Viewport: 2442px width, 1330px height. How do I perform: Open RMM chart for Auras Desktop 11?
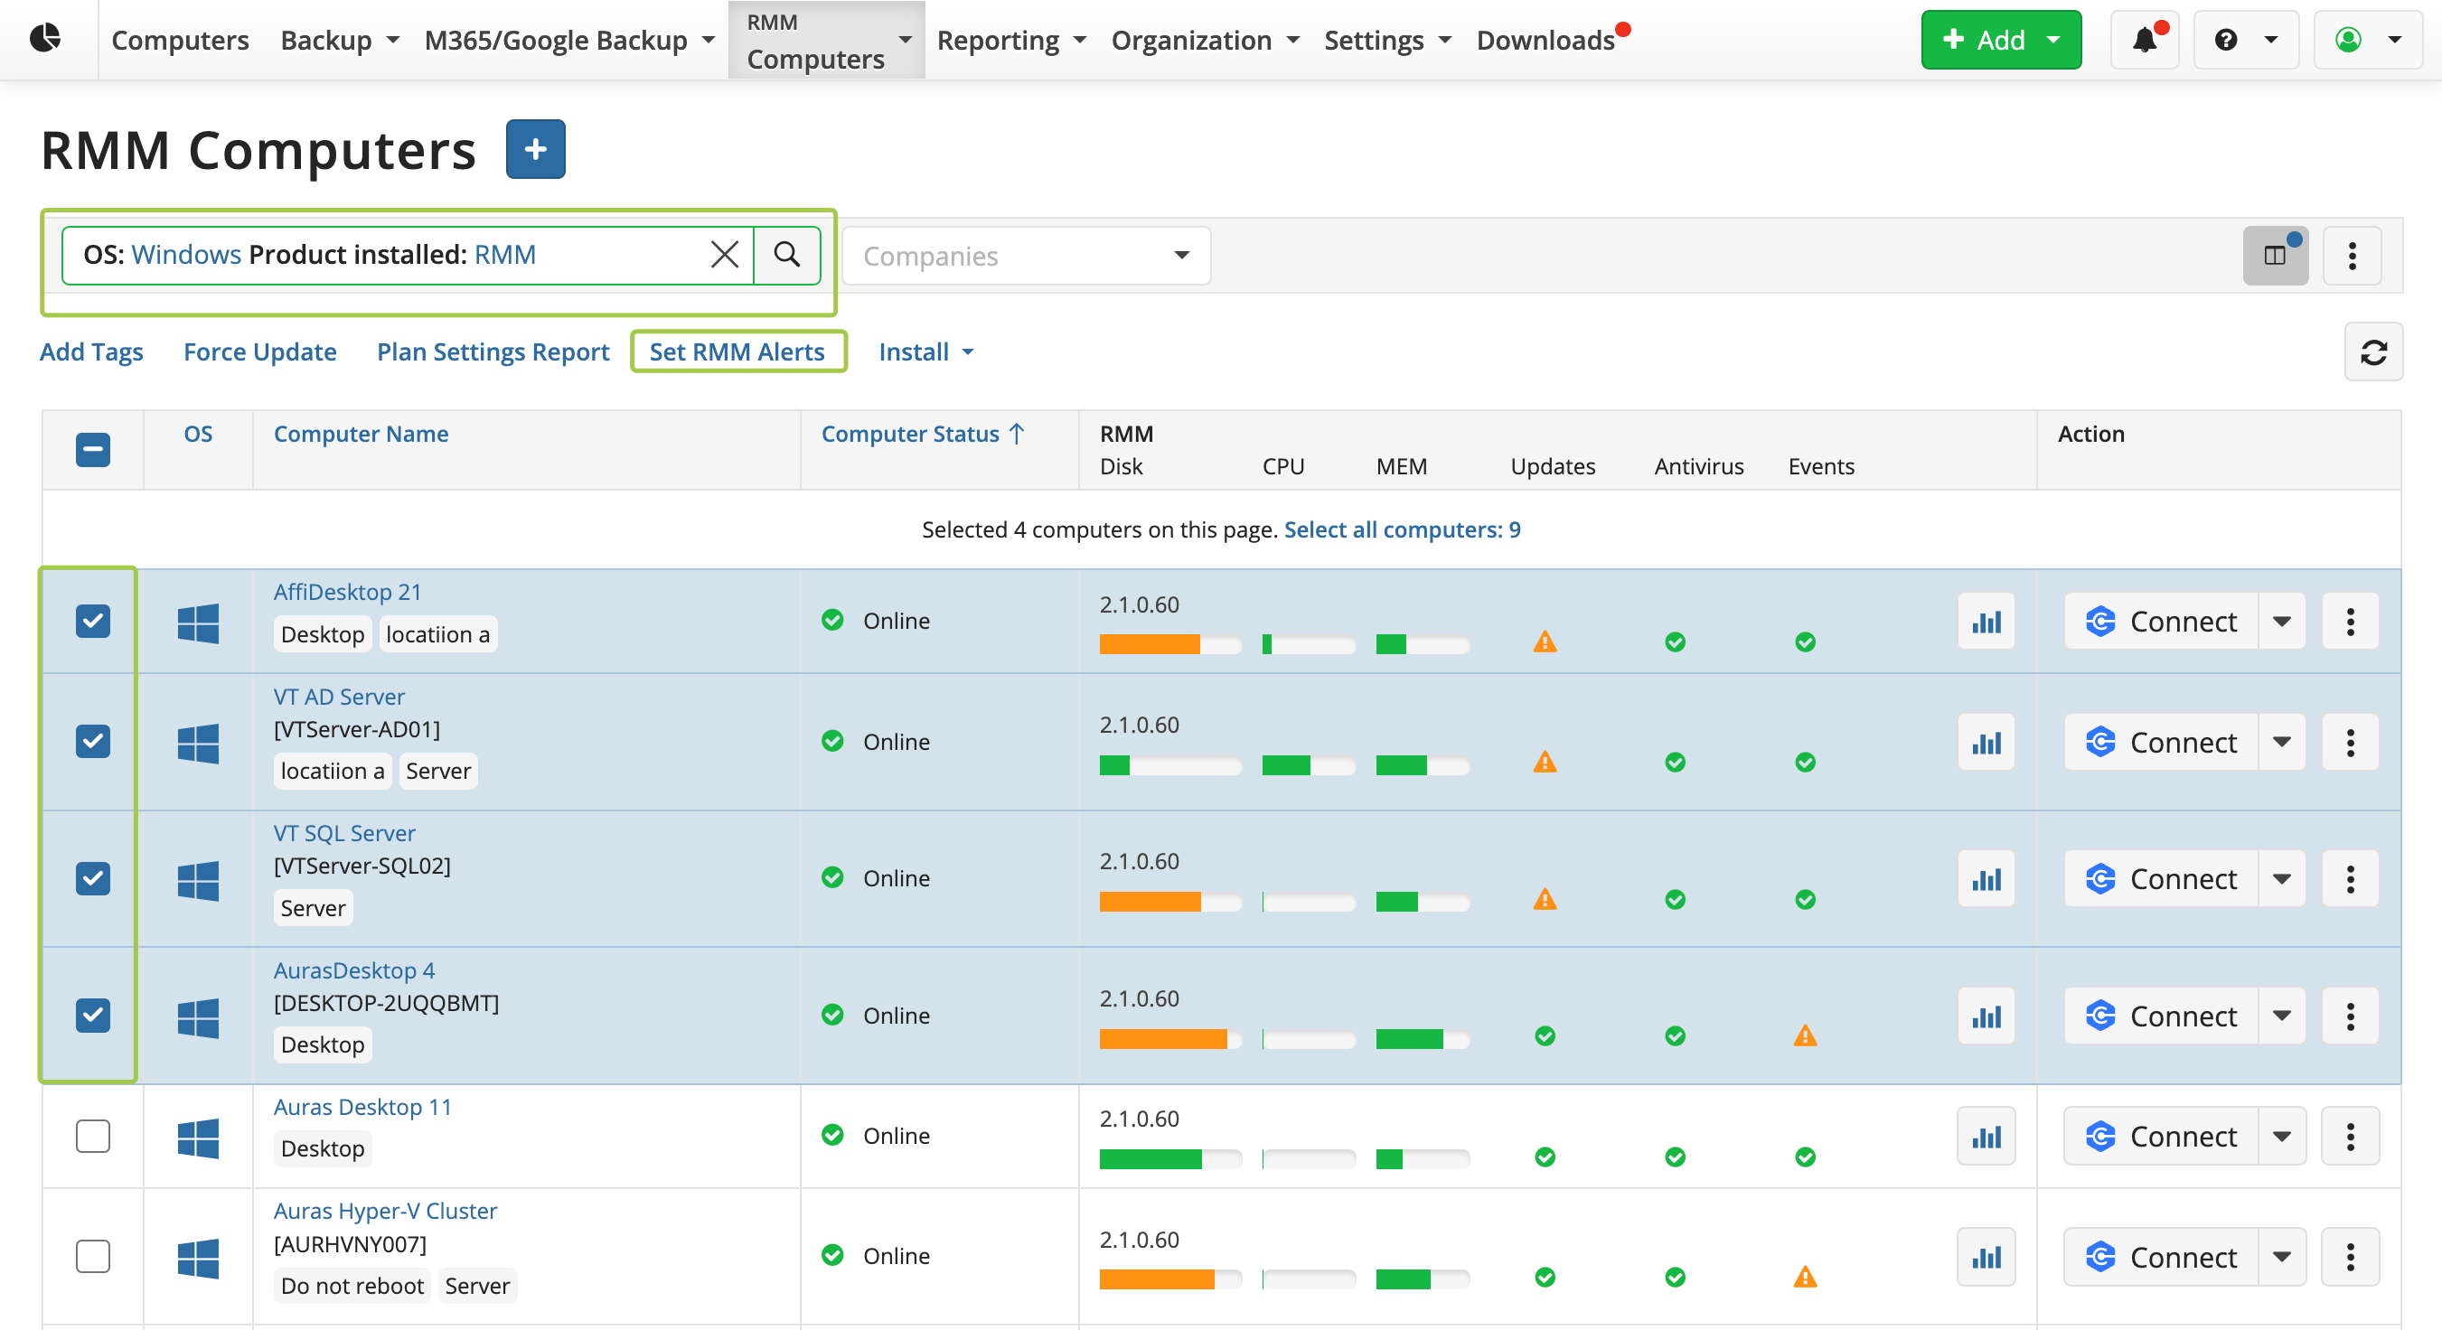tap(1986, 1136)
